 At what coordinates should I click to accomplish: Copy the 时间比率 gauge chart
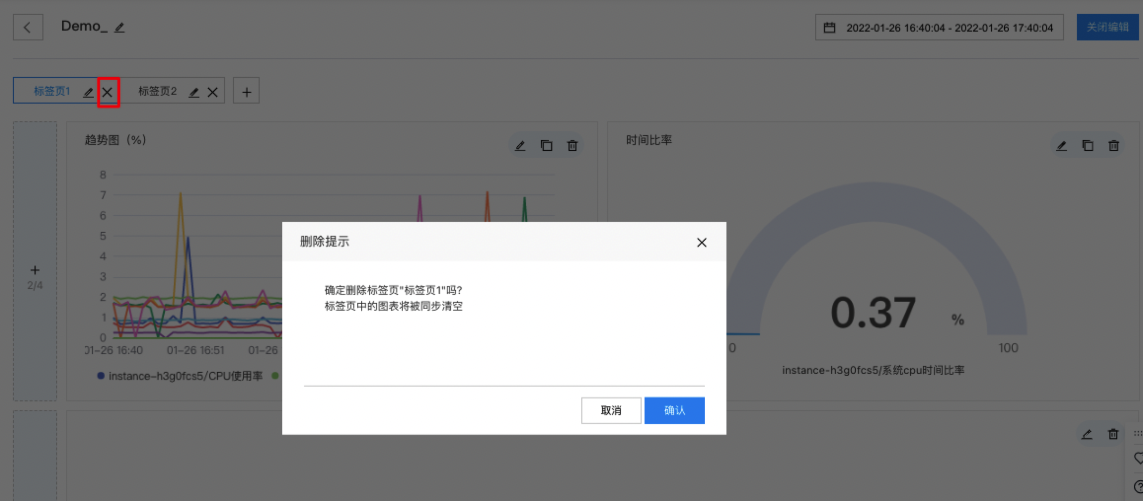click(1088, 145)
